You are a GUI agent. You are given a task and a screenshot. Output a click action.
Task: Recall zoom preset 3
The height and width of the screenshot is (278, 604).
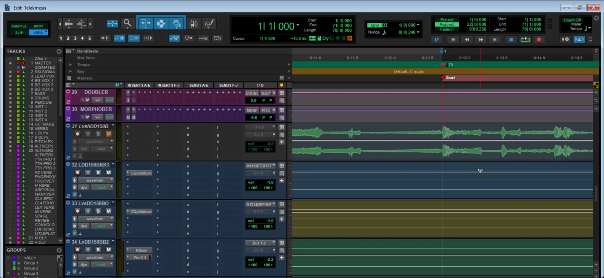75,38
